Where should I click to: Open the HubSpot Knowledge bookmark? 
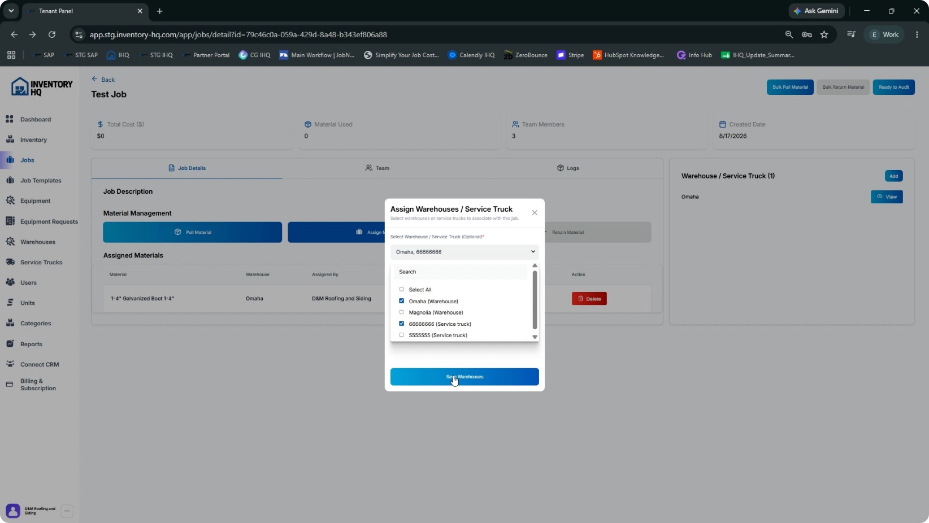point(628,55)
